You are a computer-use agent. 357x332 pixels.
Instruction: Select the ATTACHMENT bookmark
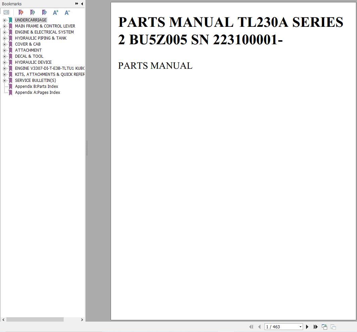(x=28, y=50)
